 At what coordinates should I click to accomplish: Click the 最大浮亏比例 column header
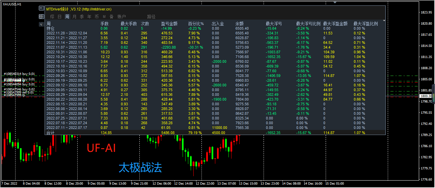tap(308, 24)
